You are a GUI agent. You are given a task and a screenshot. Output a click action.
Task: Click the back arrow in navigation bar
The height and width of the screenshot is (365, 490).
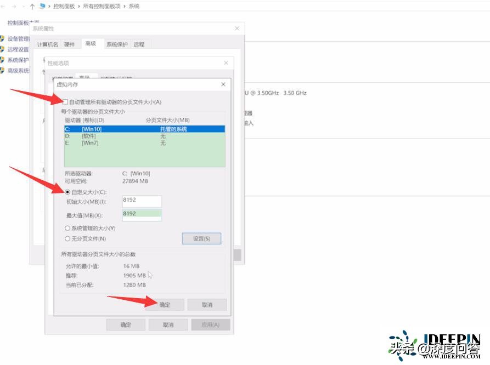(4, 6)
